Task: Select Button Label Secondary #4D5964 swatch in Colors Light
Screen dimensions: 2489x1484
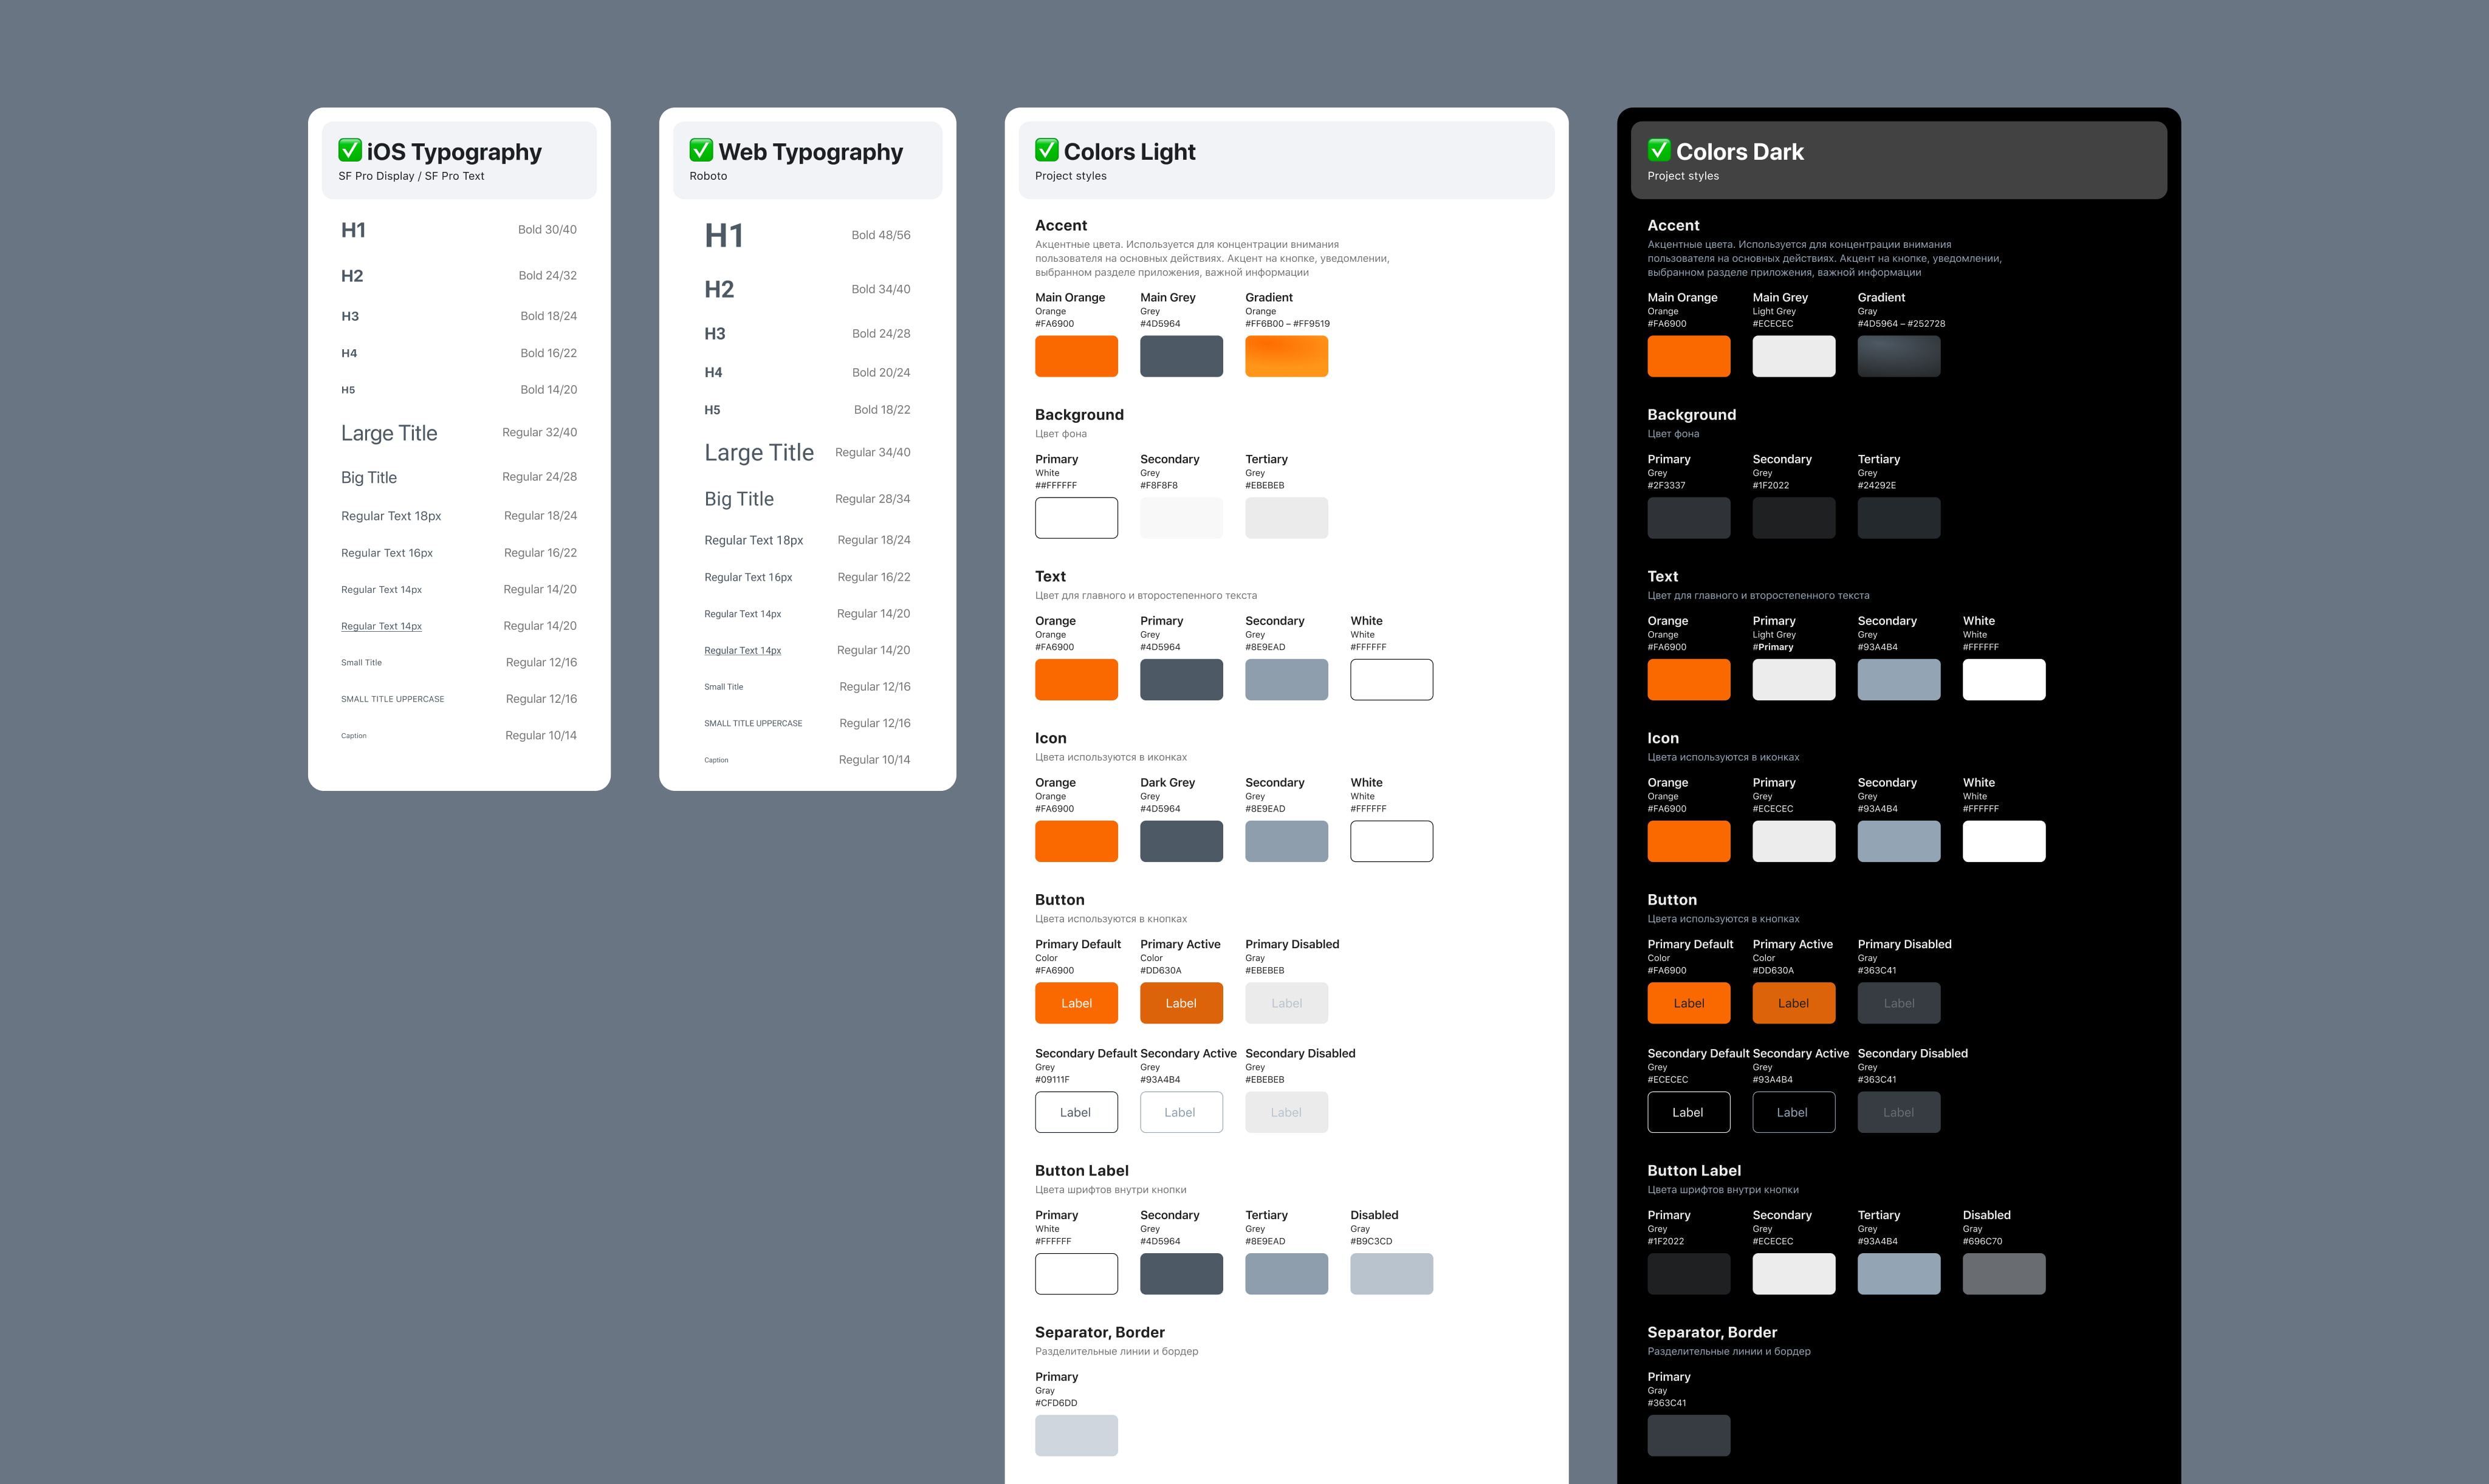Action: [x=1181, y=1274]
